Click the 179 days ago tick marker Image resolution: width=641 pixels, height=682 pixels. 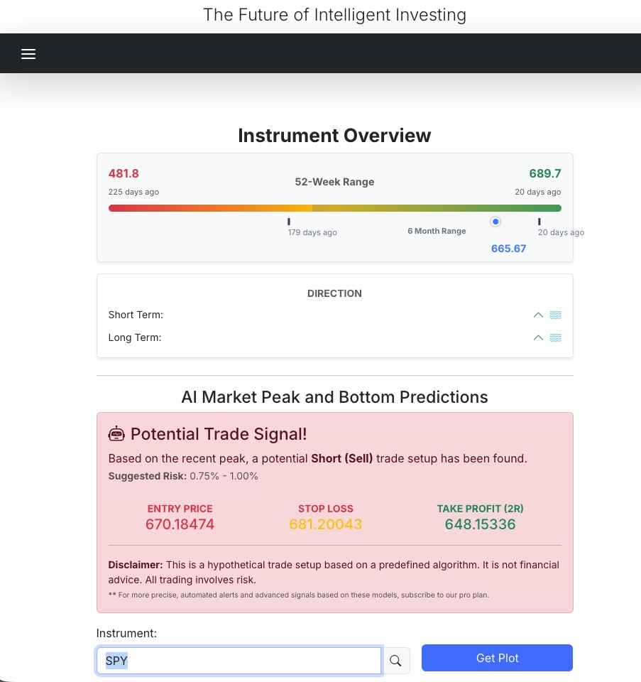pyautogui.click(x=289, y=222)
